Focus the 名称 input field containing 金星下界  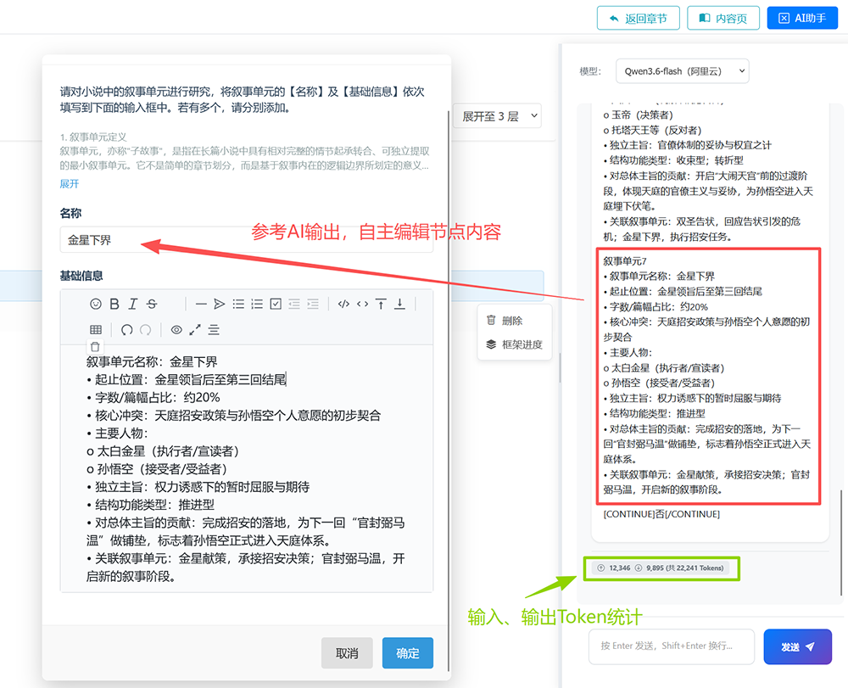click(x=247, y=240)
